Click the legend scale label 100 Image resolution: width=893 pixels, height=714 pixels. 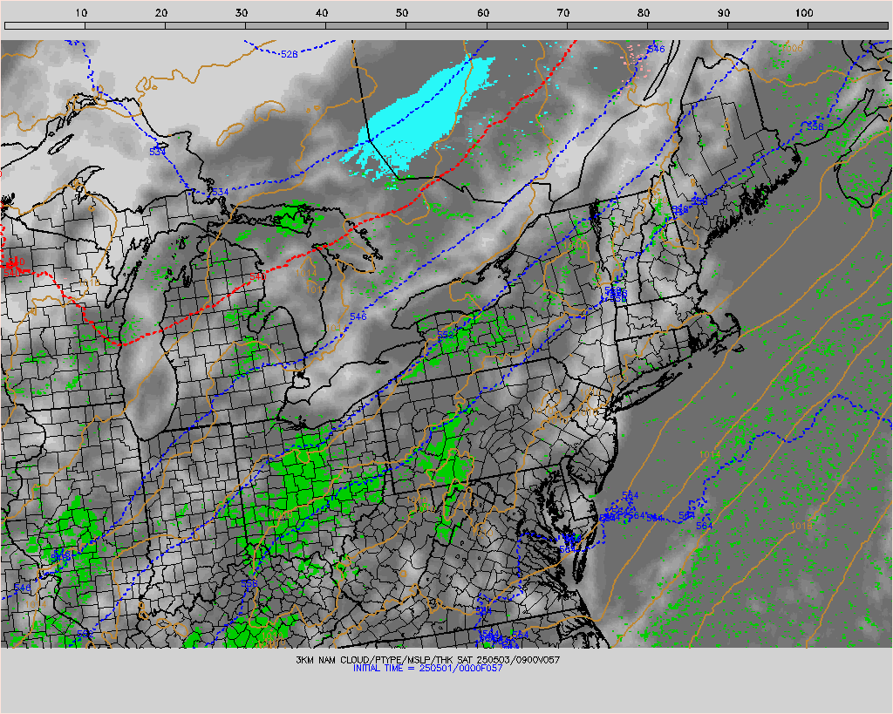click(804, 12)
